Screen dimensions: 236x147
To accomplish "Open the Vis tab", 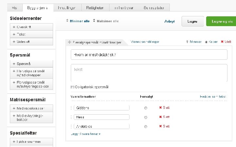I will click(x=14, y=8).
